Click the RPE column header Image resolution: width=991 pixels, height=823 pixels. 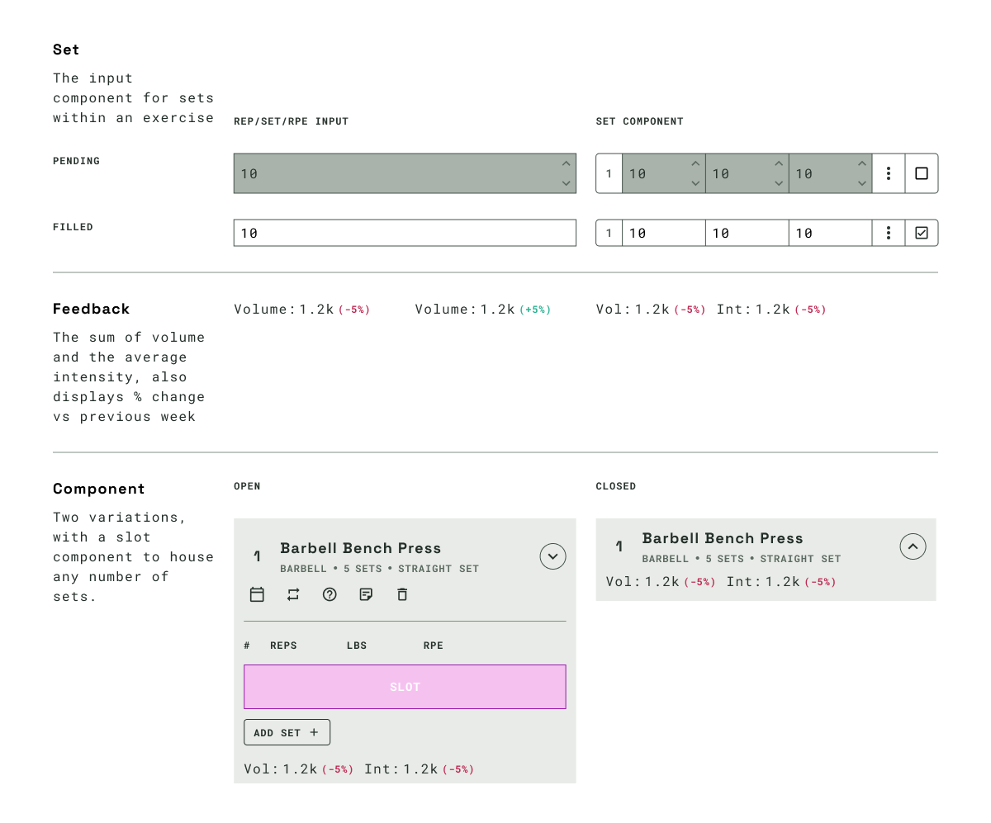pyautogui.click(x=434, y=646)
